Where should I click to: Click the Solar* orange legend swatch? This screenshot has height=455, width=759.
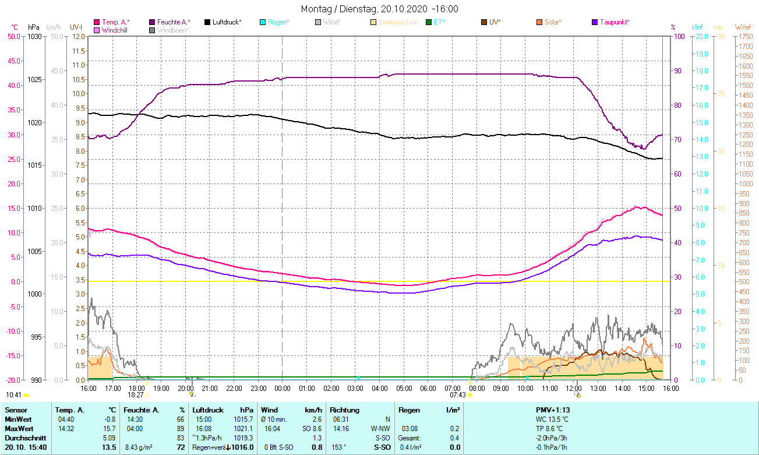click(x=539, y=22)
